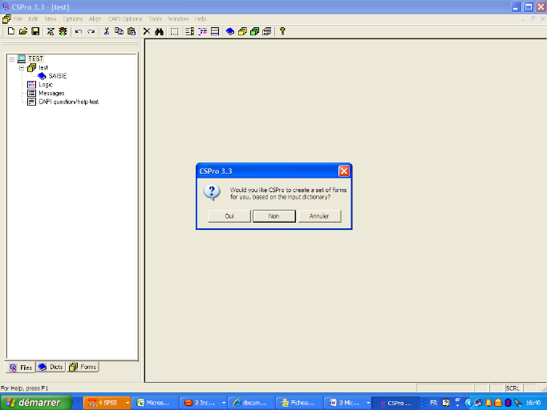Click the Redo arrow icon
Screen dimensions: 547x410
tap(91, 31)
